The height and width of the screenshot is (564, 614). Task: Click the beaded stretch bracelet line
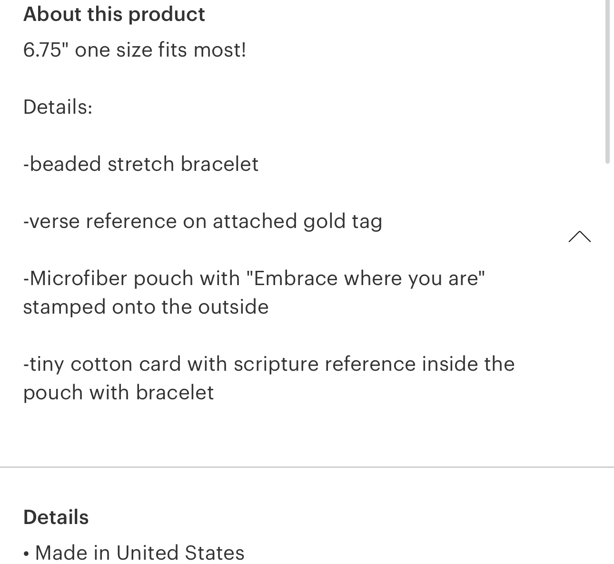point(141,164)
